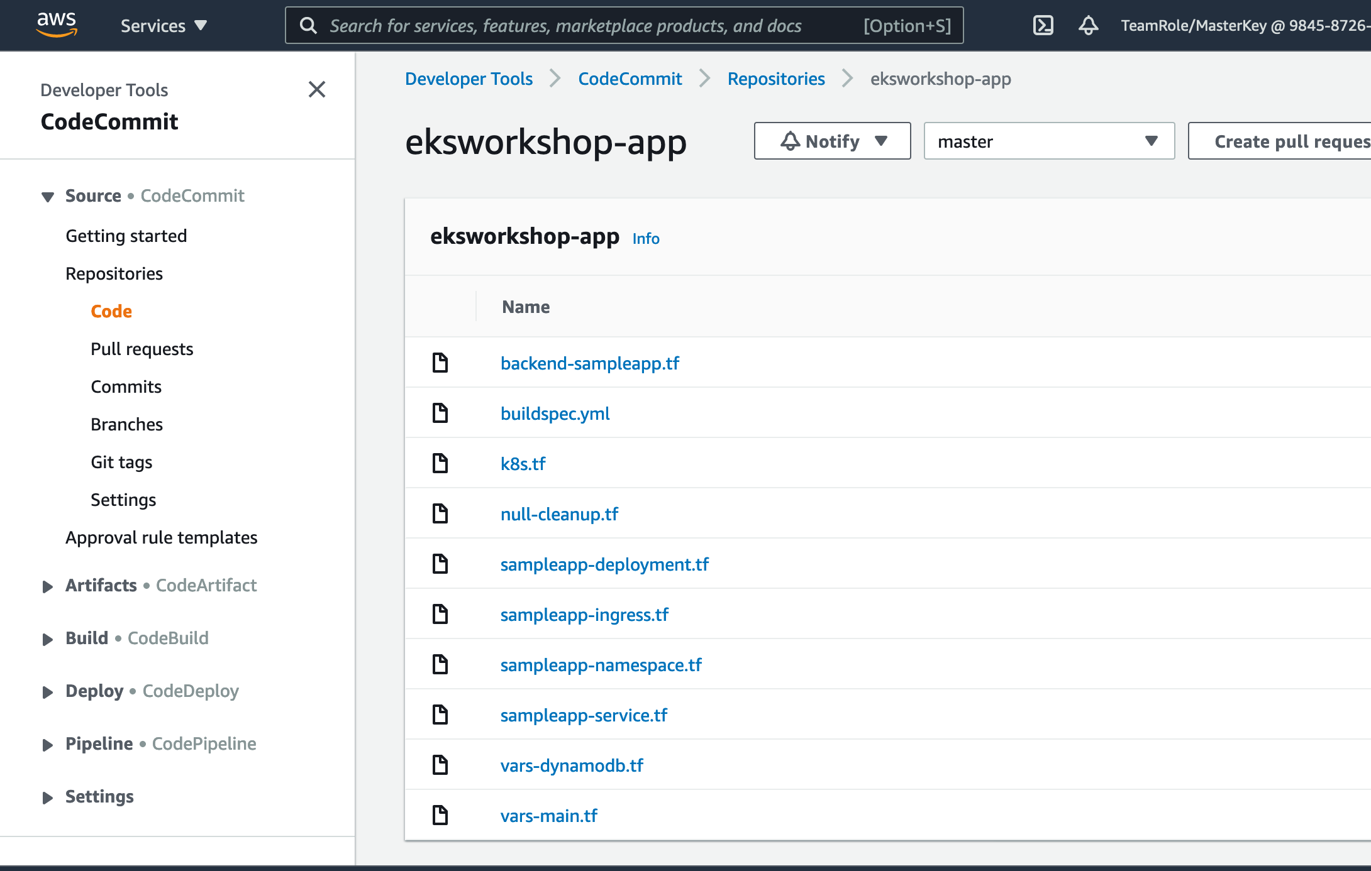The height and width of the screenshot is (871, 1371).
Task: Click the search magnifier icon
Action: (x=308, y=26)
